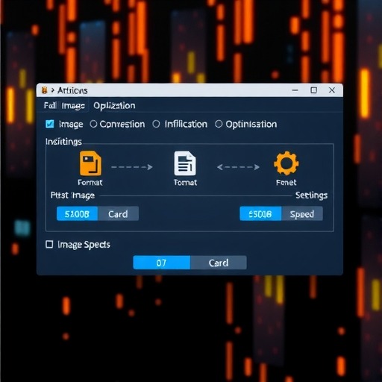382x382 pixels.
Task: Click the blue 07 segment at the bottom
Action: click(162, 263)
